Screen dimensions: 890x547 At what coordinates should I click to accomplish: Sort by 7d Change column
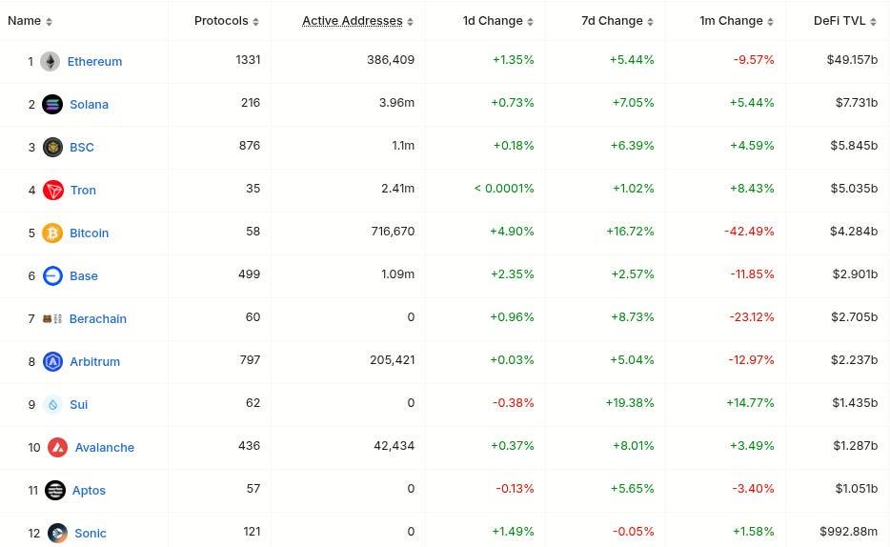coord(617,21)
